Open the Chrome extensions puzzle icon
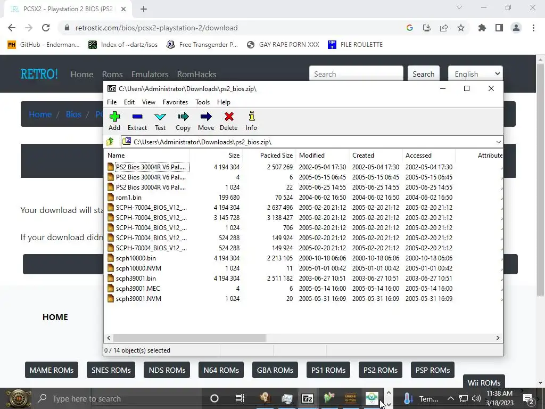 tap(482, 28)
